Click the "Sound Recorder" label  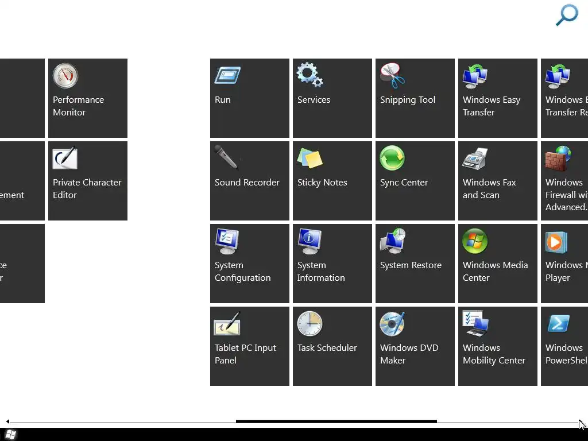pos(247,182)
